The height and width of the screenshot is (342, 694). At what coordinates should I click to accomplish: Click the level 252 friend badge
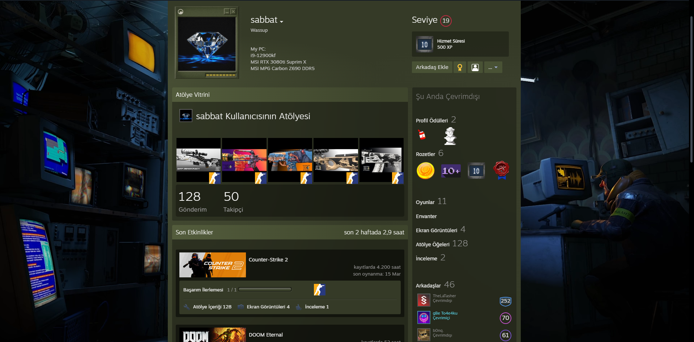tap(506, 301)
